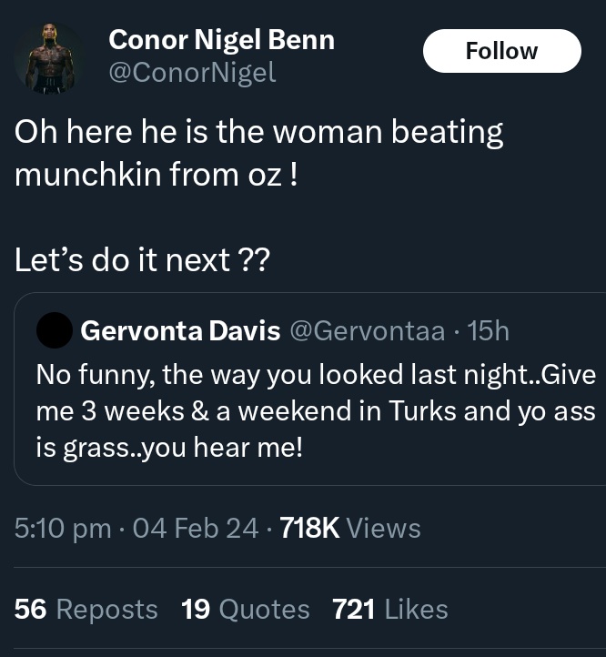Click the main tweet text 'woman beating munchkin'

click(x=259, y=153)
